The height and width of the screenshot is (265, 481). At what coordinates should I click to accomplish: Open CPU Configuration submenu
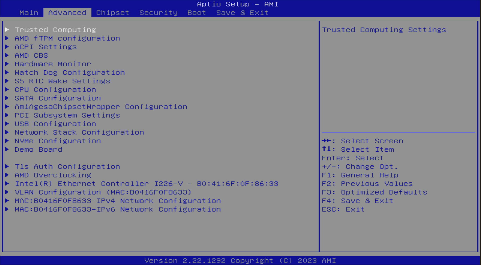pos(55,90)
